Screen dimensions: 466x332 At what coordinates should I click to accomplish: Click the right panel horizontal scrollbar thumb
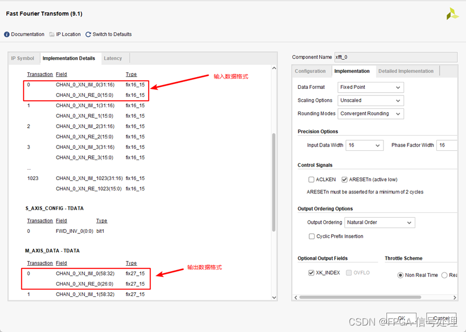(360, 297)
